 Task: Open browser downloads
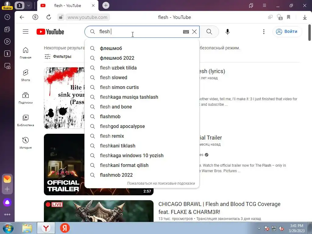(x=305, y=17)
